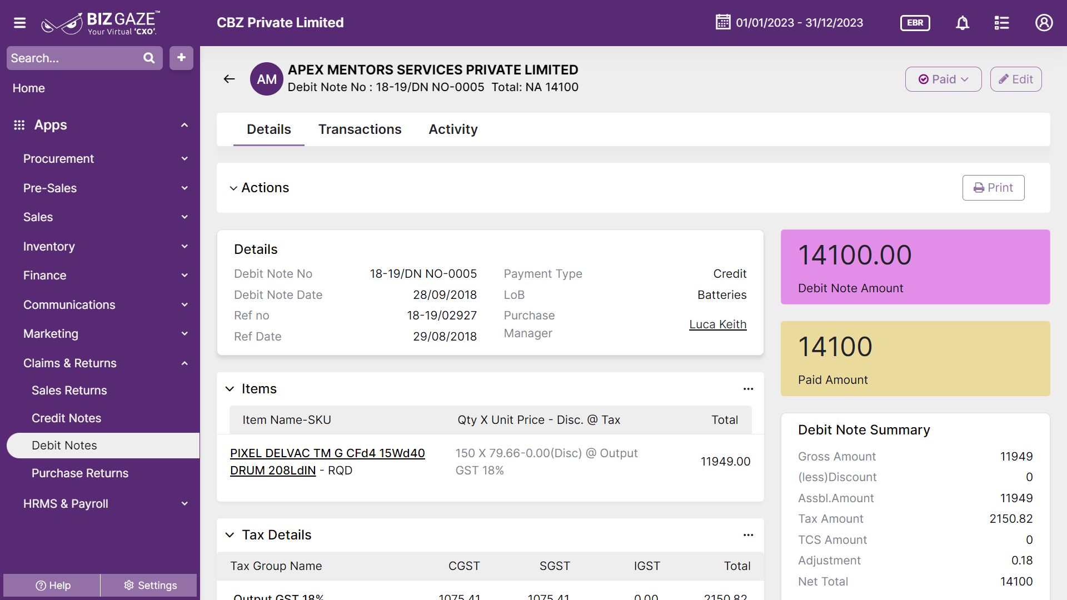Click CBZ Private Limited company name
Screen dimensions: 1067x600
tap(280, 23)
